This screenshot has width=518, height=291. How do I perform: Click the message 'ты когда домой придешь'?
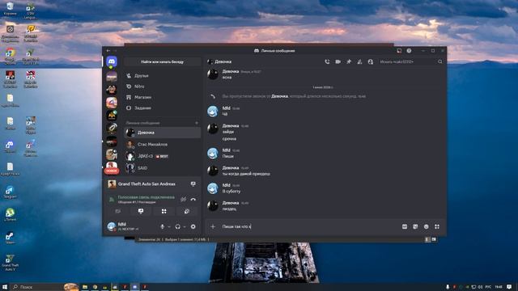pyautogui.click(x=246, y=174)
